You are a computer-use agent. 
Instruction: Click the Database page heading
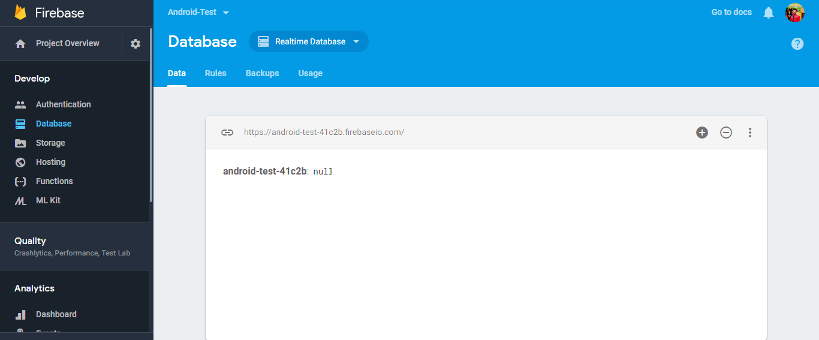tap(203, 41)
